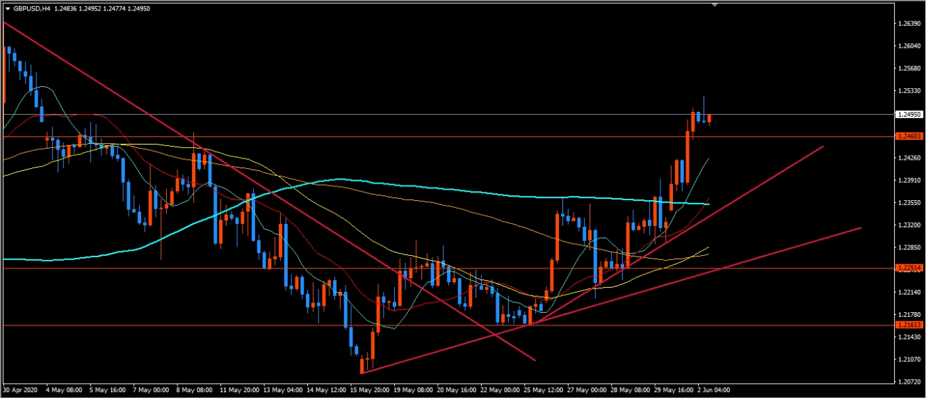
Task: Click the 1.23550 price on the scale
Action: [910, 203]
